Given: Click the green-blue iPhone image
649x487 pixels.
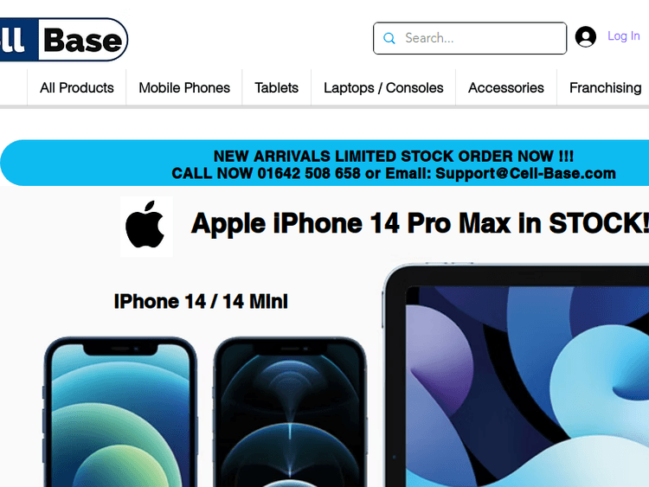Looking at the screenshot, I should click(120, 412).
